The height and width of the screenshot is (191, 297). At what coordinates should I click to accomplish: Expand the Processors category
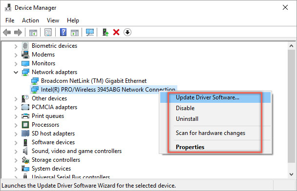16,125
